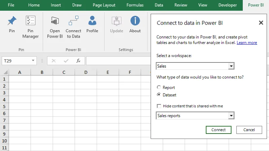Select column A header
Image resolution: width=269 pixels, height=151 pixels.
20,72
